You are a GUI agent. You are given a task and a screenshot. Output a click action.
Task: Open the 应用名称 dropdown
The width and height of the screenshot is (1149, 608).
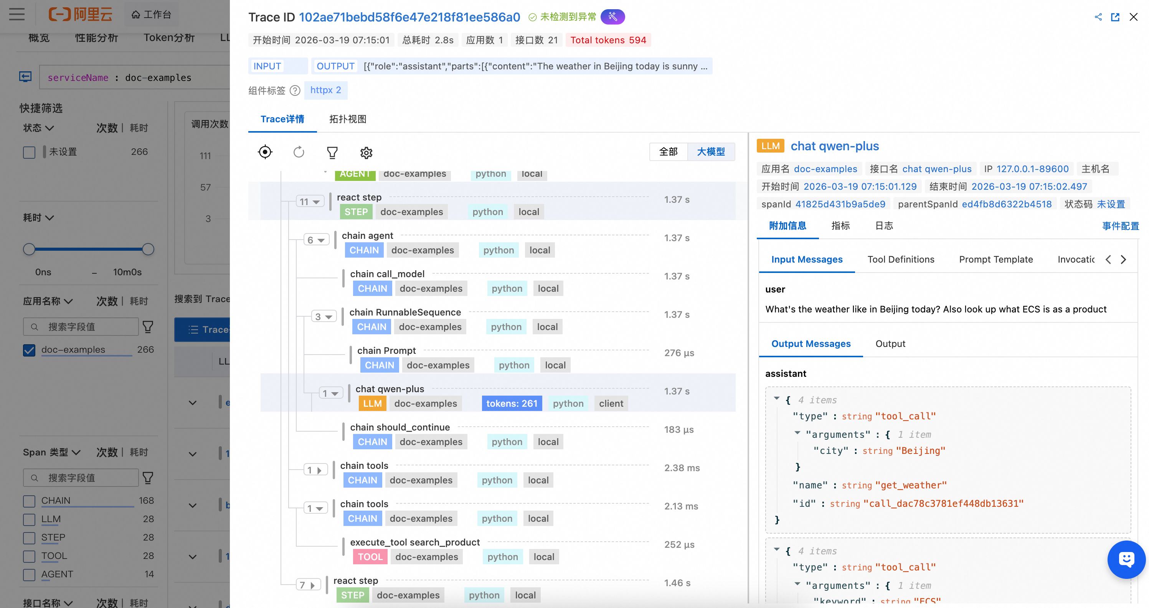(48, 302)
